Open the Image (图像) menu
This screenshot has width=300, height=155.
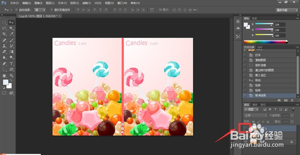pos(38,3)
